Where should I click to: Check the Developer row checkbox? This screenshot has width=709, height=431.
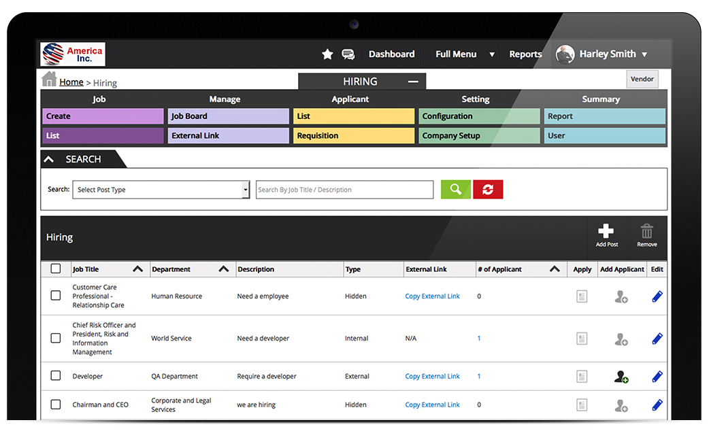tap(56, 375)
